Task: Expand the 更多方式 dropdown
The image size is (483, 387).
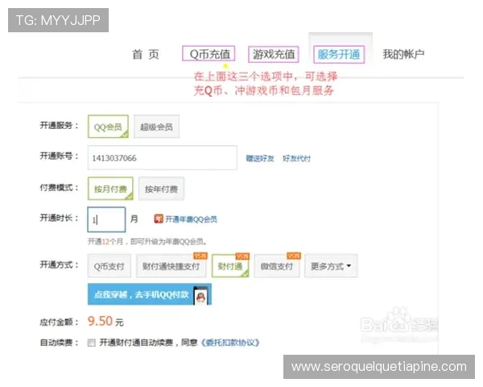Action: coord(331,266)
